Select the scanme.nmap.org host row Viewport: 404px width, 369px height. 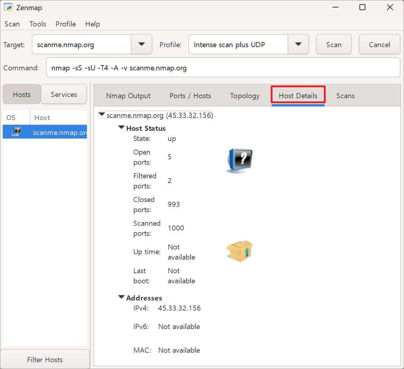point(45,132)
